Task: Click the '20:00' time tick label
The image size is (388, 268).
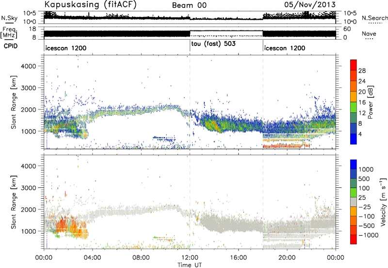Action: (x=287, y=258)
